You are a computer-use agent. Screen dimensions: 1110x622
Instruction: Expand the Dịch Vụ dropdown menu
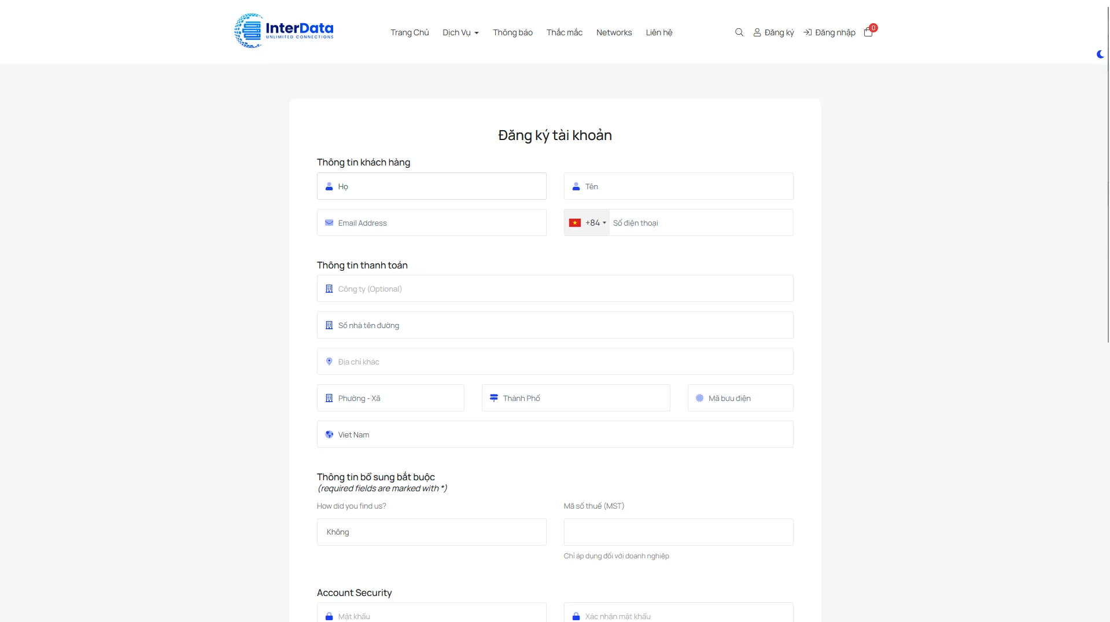point(460,32)
